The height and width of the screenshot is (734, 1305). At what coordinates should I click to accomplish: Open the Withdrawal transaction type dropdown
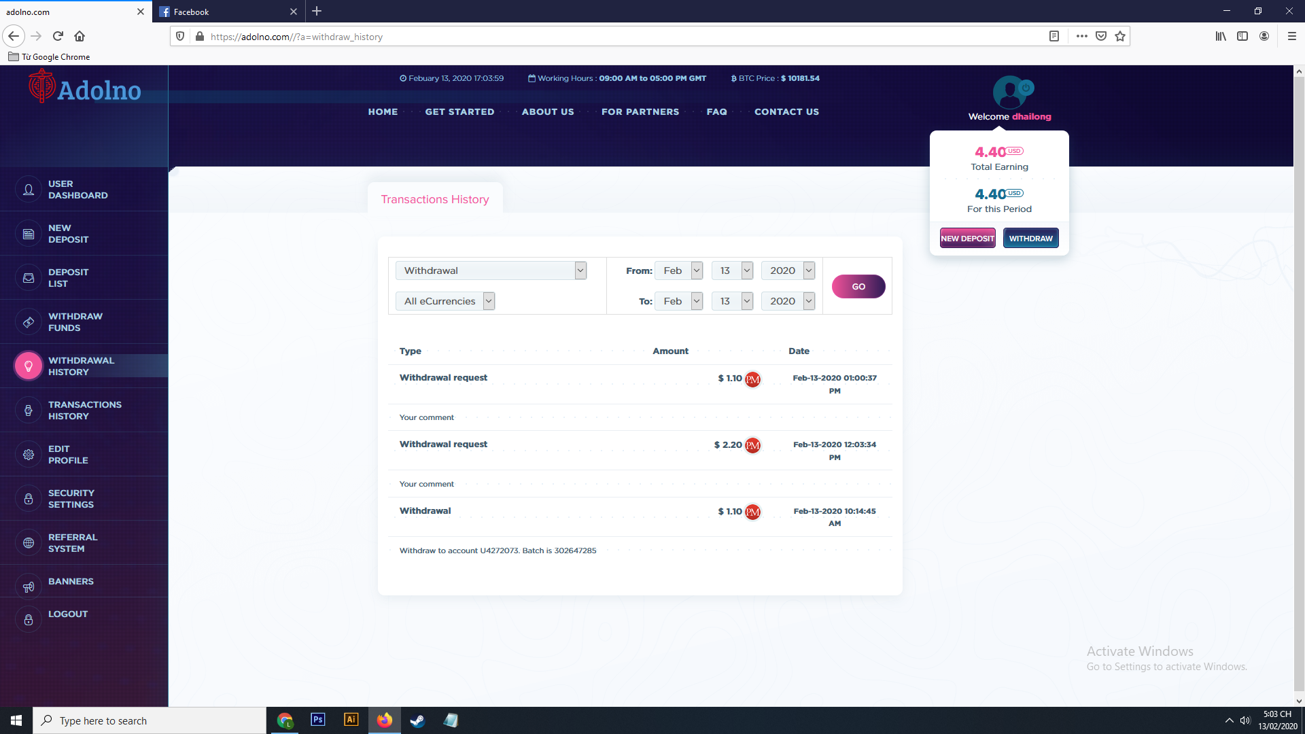pyautogui.click(x=491, y=270)
